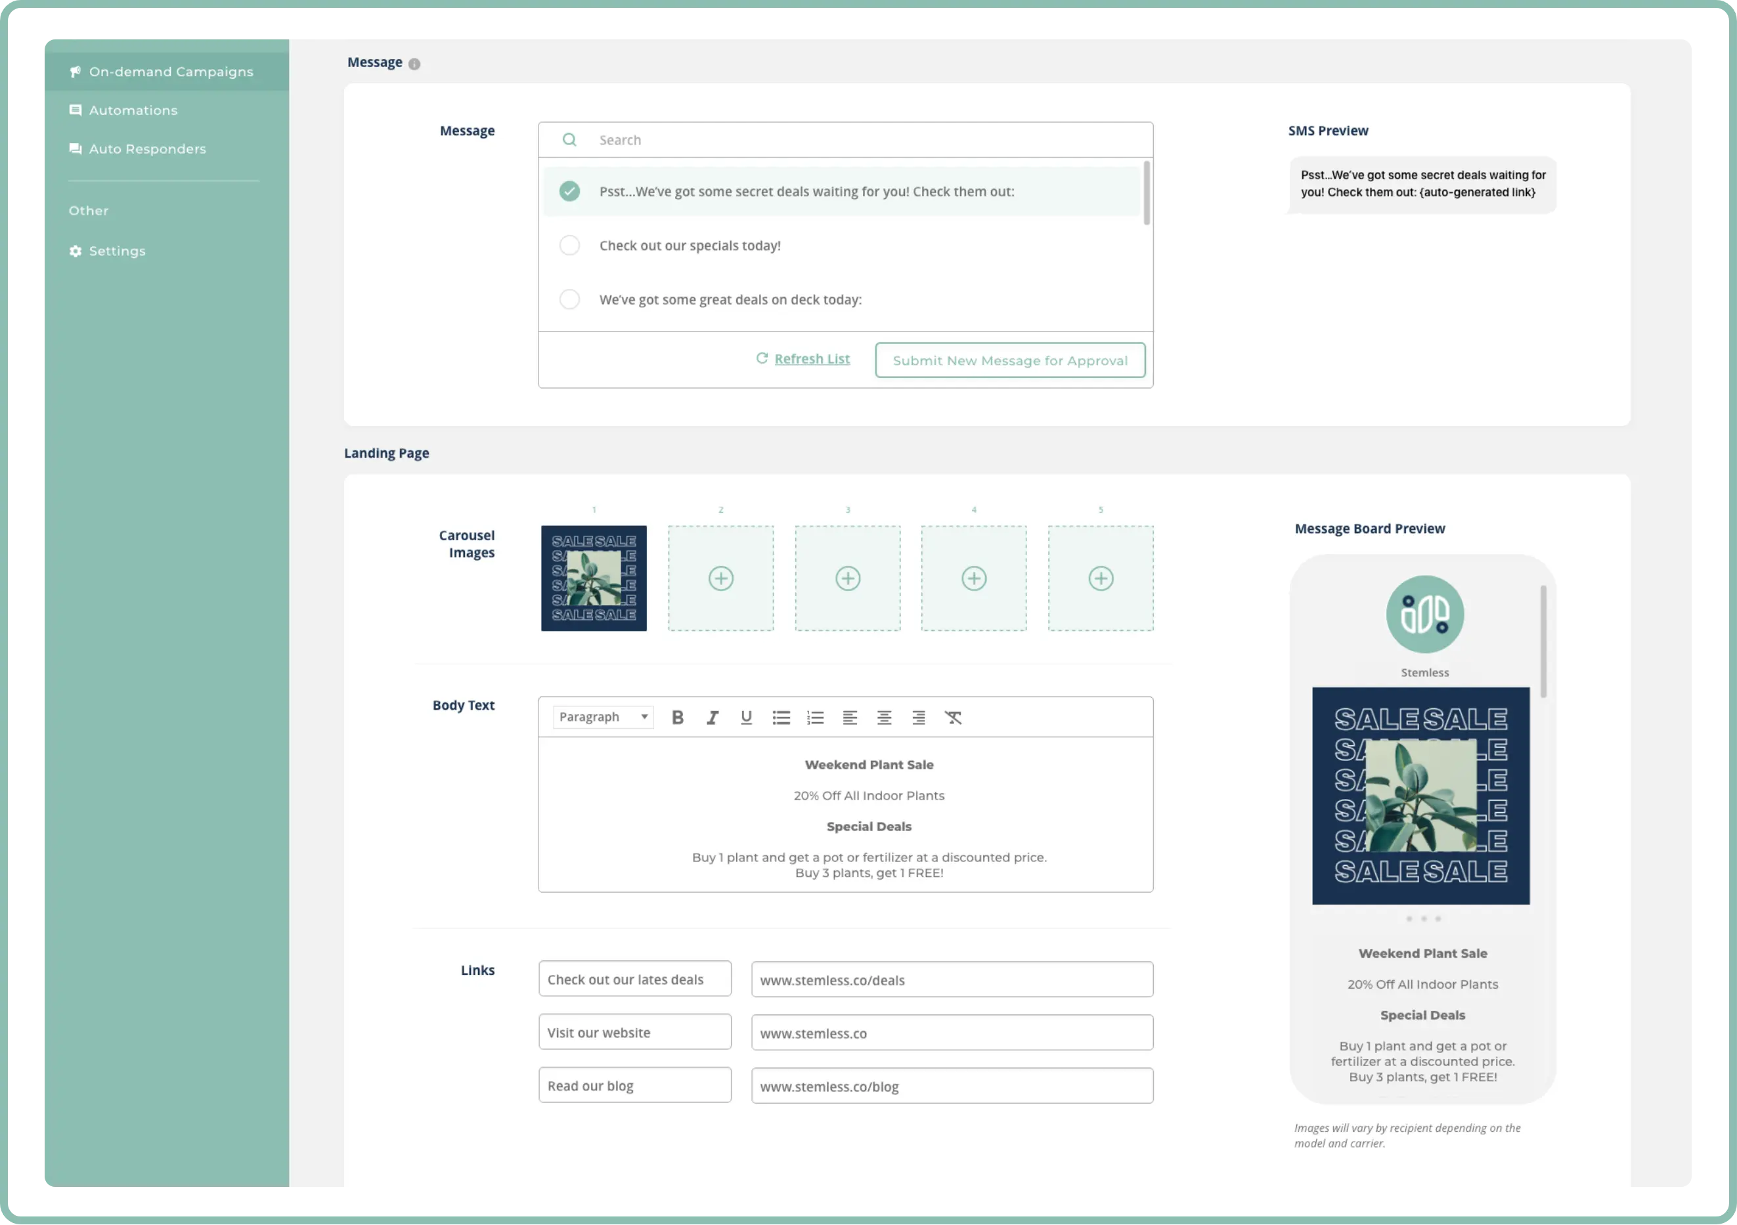Click the Bullet list icon
This screenshot has height=1225, width=1737.
point(781,718)
